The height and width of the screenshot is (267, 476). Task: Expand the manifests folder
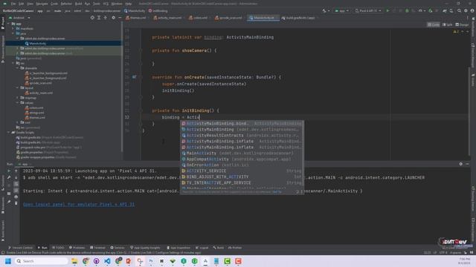pyautogui.click(x=13, y=28)
